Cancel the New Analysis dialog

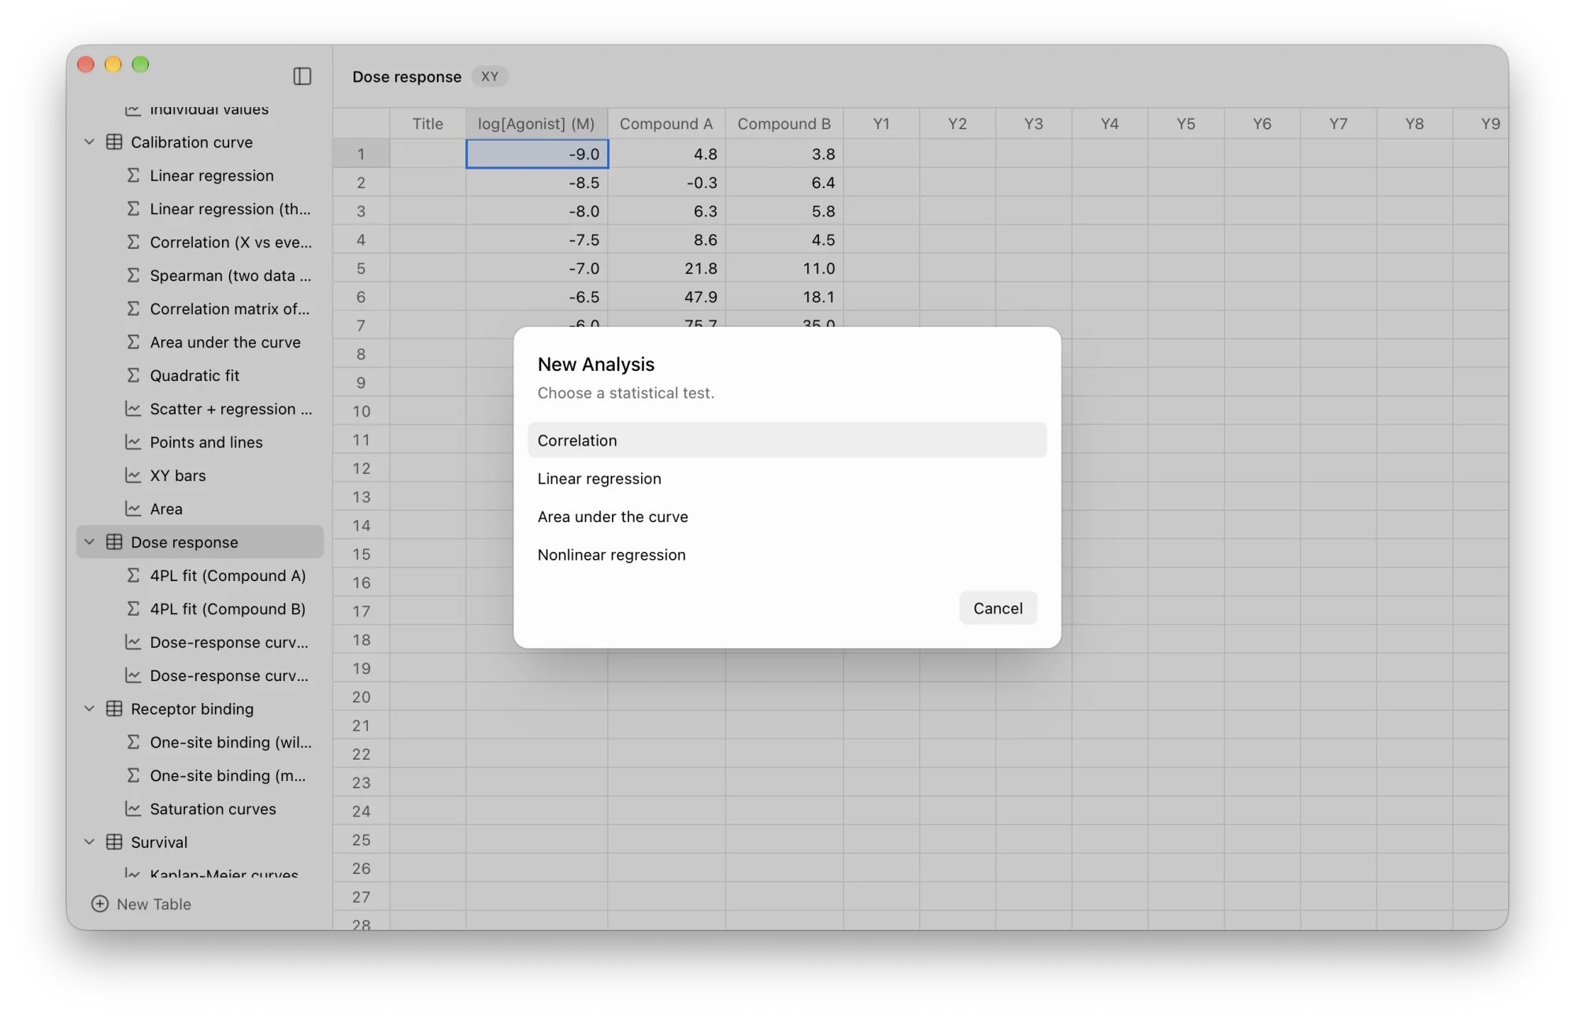[998, 609]
